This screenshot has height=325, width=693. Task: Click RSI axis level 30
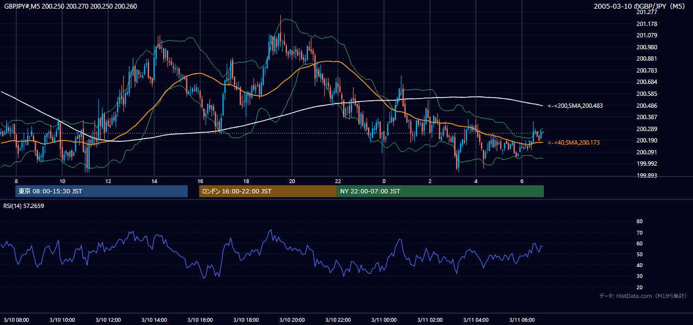point(639,276)
